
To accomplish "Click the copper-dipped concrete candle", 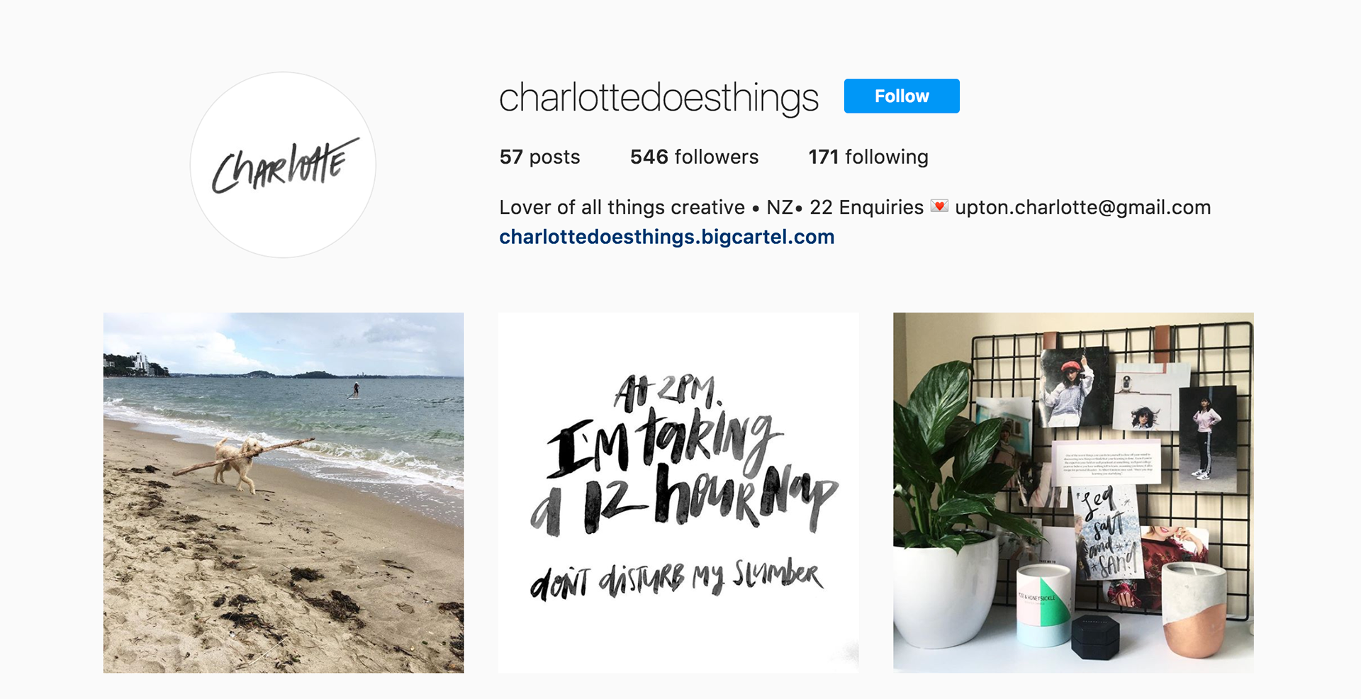I will (1194, 610).
